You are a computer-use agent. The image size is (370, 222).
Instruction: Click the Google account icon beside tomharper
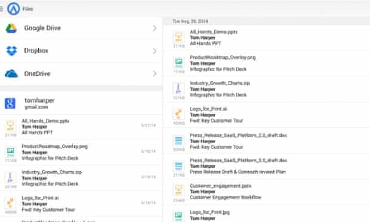pos(10,103)
